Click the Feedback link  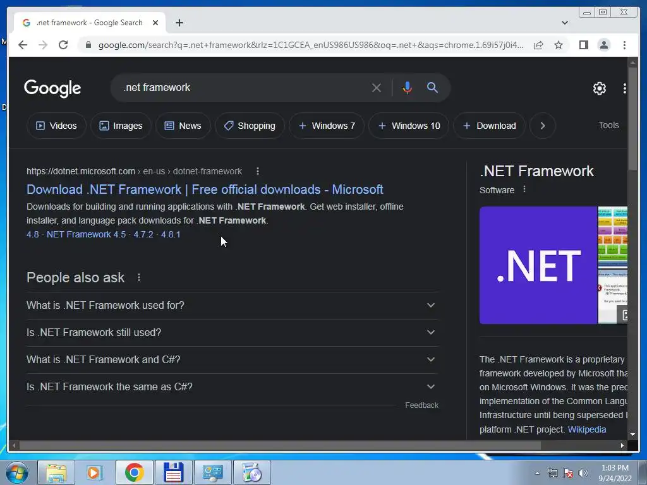[x=421, y=405]
